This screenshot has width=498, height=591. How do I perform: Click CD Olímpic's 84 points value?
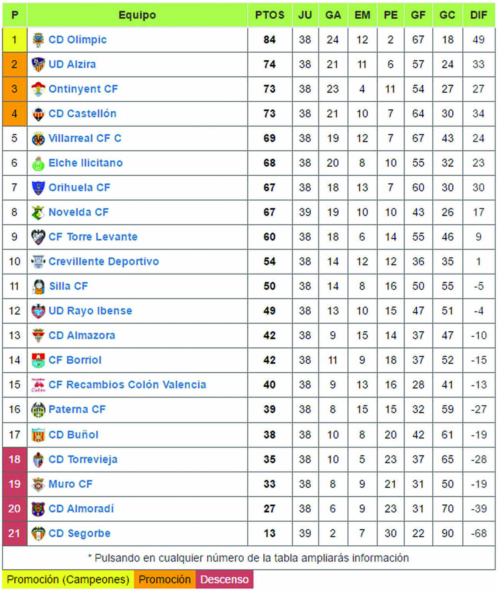[270, 40]
